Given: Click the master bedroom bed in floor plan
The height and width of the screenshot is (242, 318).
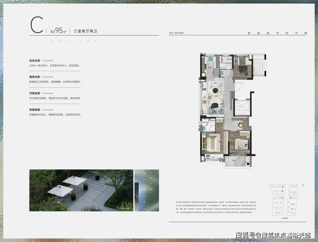Looking at the screenshot, I should (211, 143).
